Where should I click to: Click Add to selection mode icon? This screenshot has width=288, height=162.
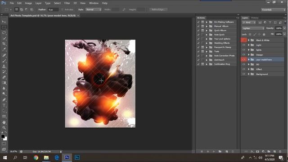(22, 9)
